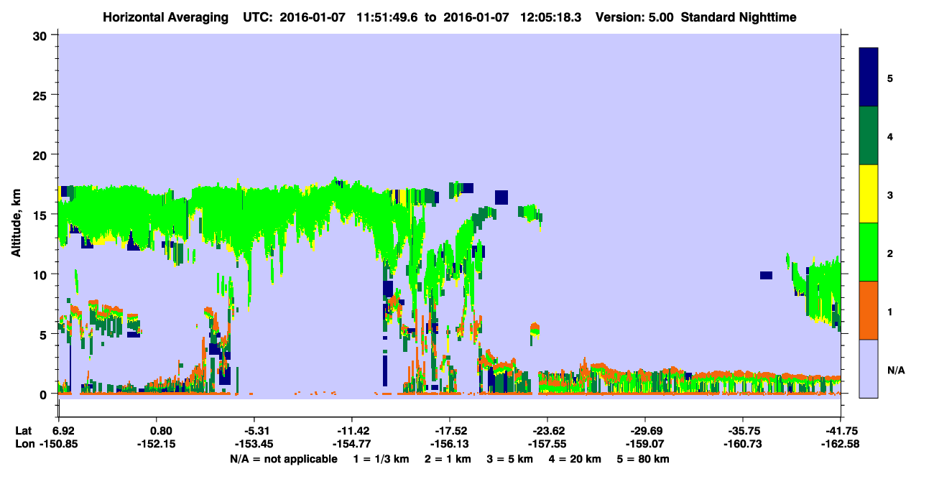
Task: Click longitude value -157.55
Action: [547, 444]
